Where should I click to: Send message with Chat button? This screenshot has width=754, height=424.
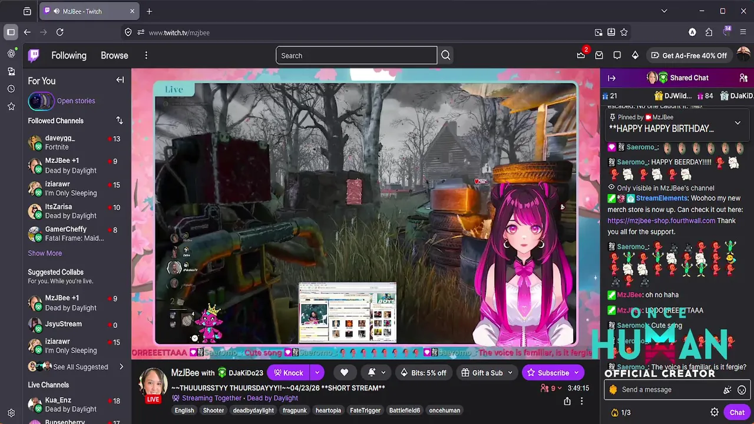(x=737, y=412)
